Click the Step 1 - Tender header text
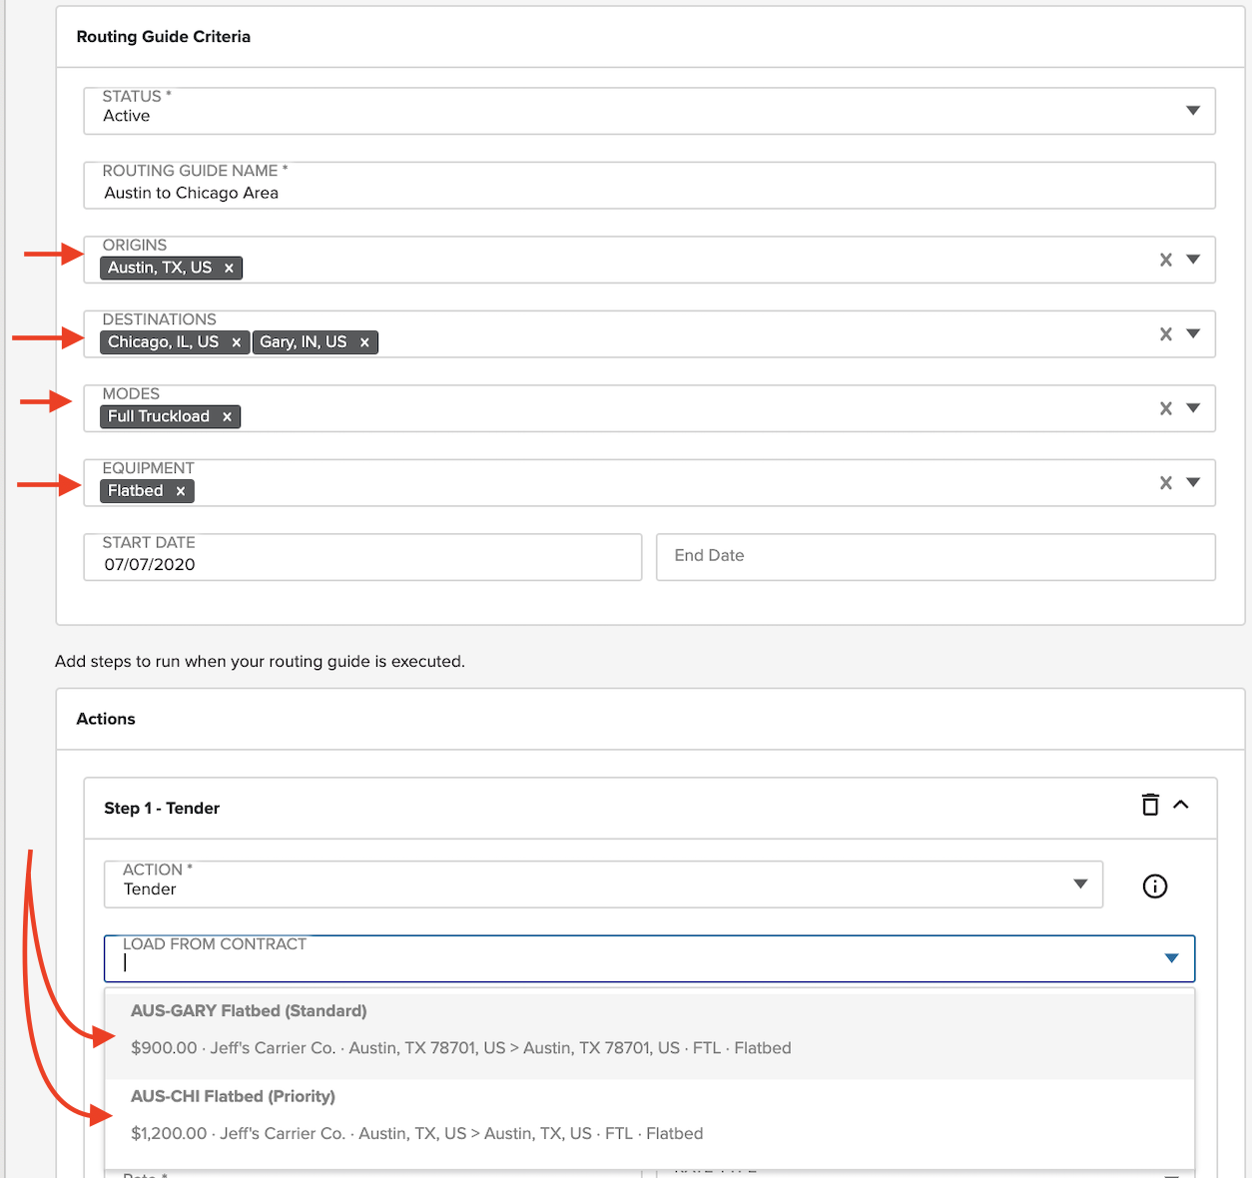Image resolution: width=1252 pixels, height=1178 pixels. (x=162, y=809)
